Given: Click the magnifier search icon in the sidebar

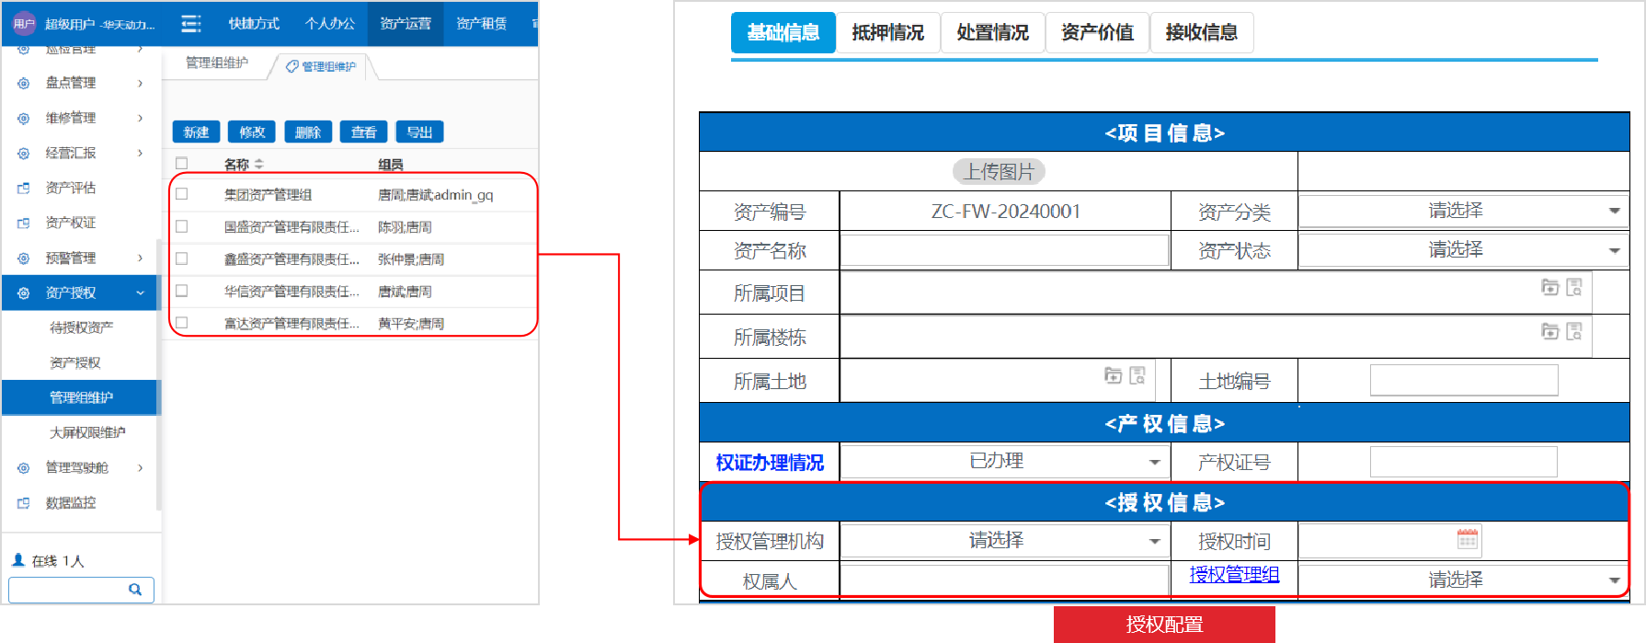Looking at the screenshot, I should click(x=135, y=590).
